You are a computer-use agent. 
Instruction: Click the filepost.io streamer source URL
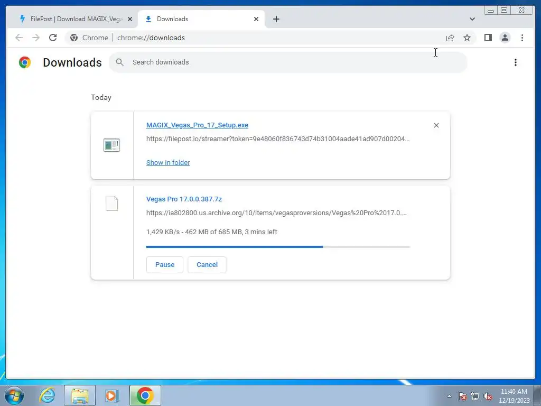tap(278, 139)
